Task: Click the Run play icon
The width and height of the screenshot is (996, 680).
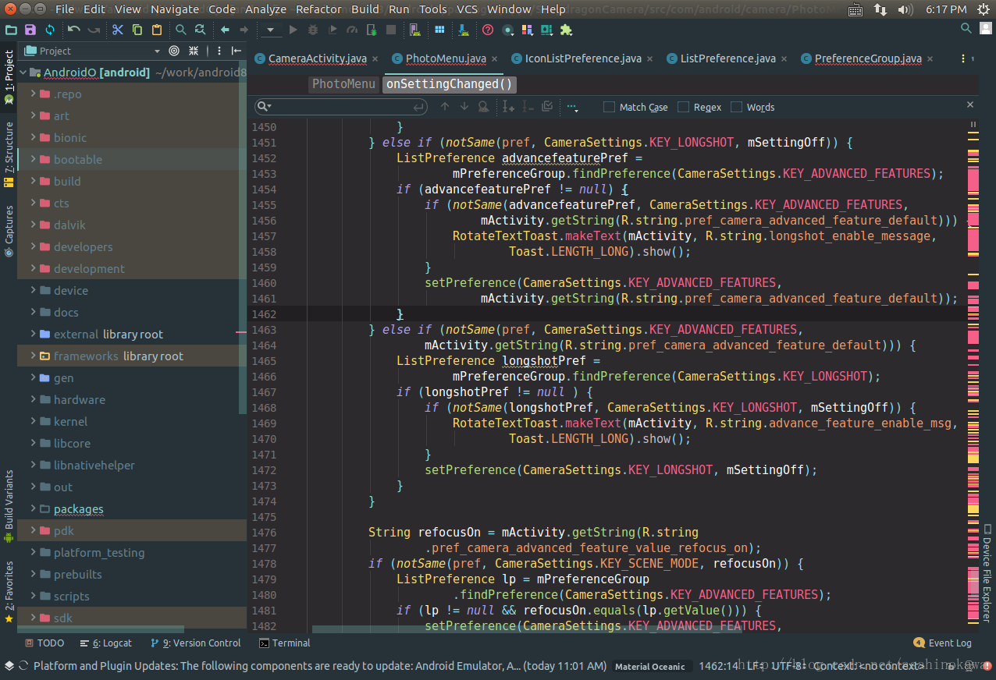Action: click(293, 30)
